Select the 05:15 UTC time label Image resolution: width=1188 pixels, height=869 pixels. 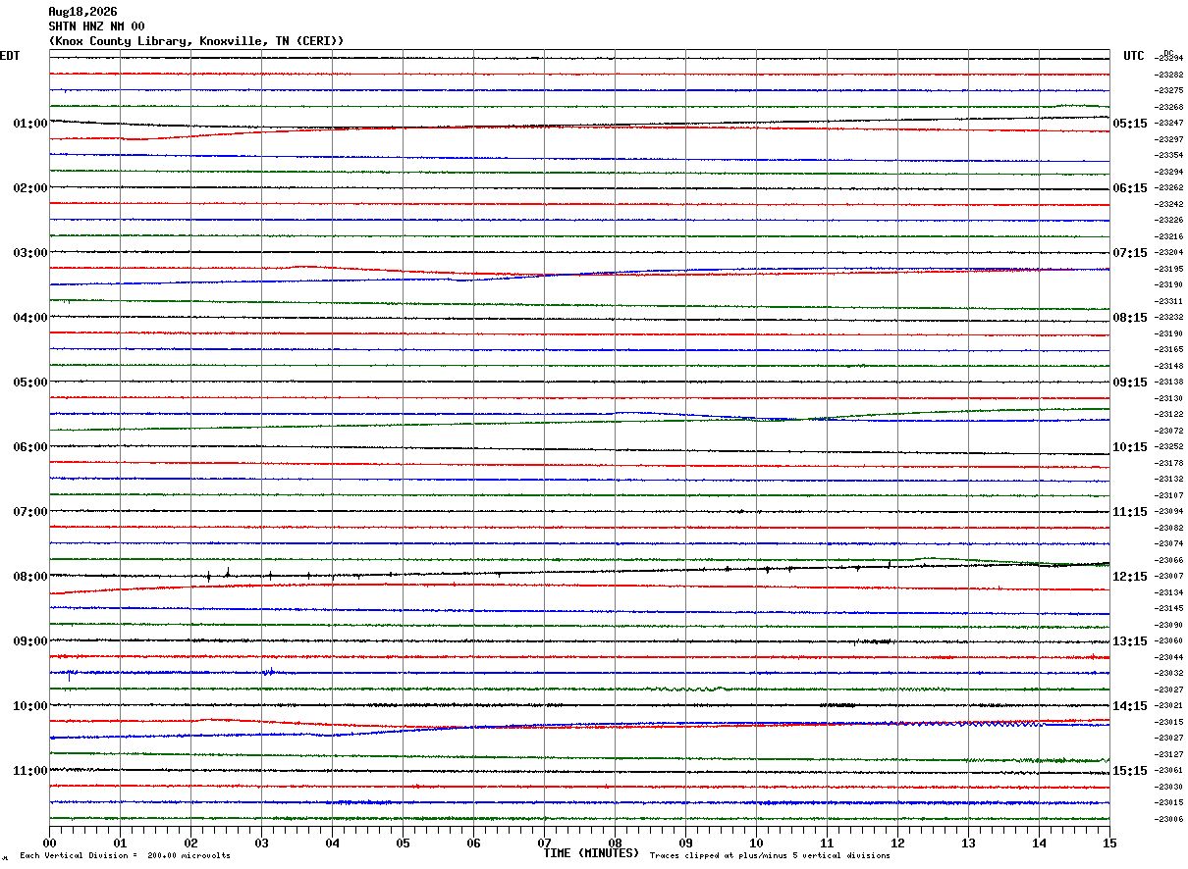[x=1131, y=124]
